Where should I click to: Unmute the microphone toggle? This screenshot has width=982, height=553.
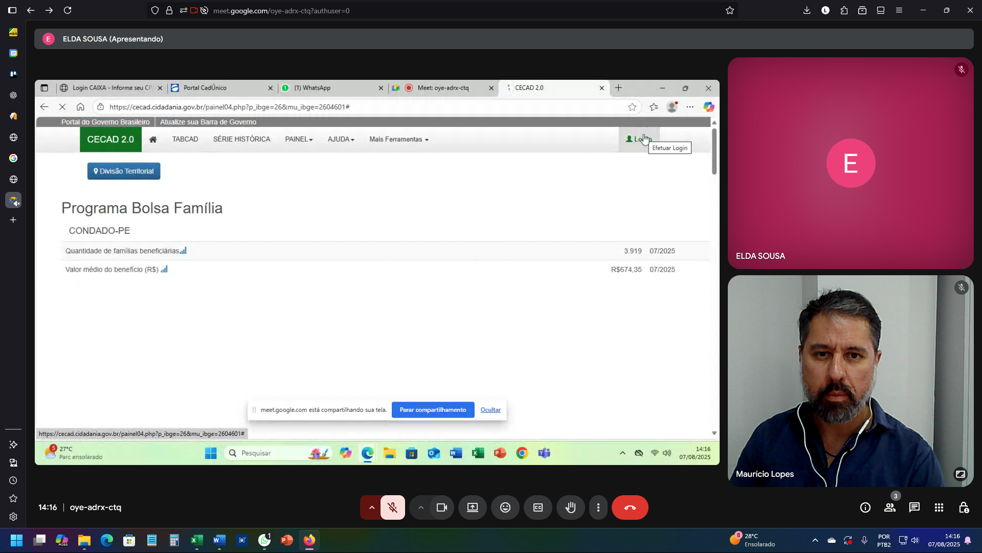point(392,507)
